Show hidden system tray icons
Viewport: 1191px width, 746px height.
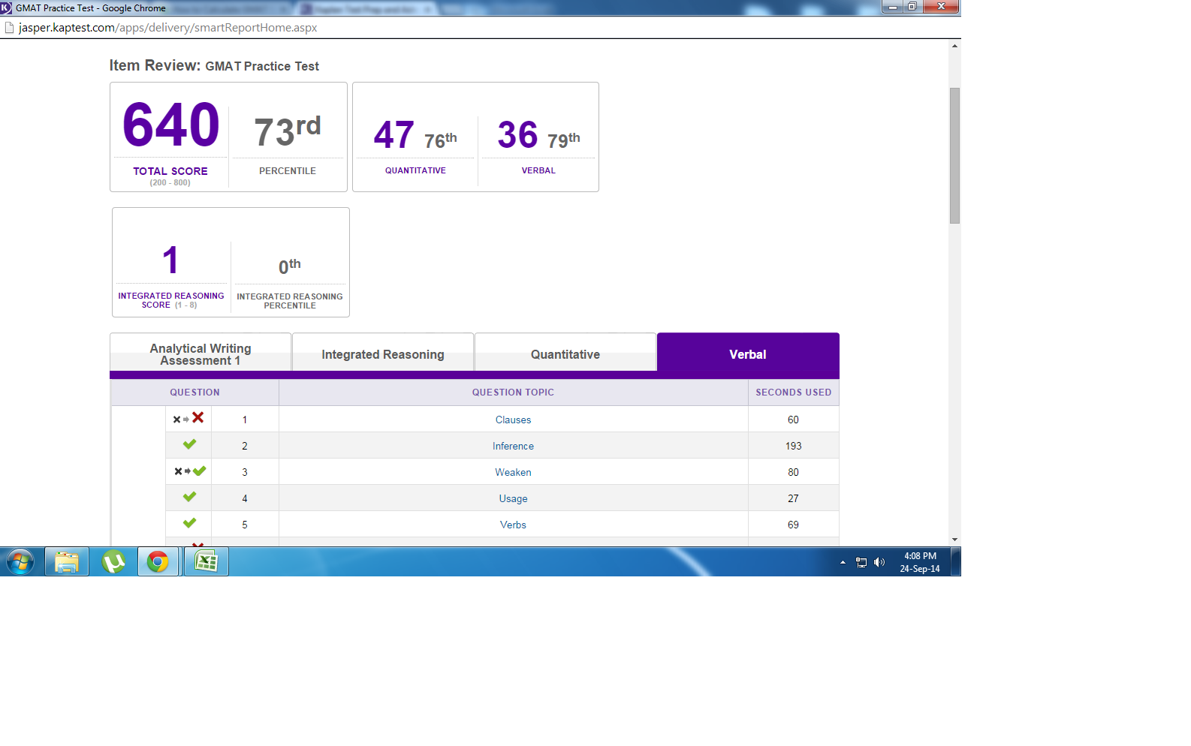point(843,562)
